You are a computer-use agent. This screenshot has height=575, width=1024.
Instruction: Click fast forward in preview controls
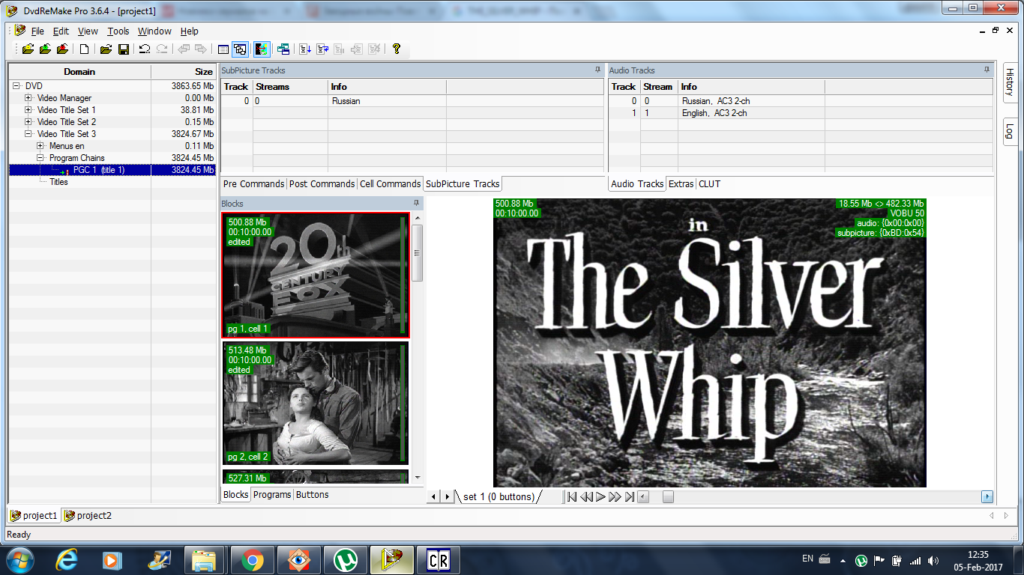click(615, 496)
